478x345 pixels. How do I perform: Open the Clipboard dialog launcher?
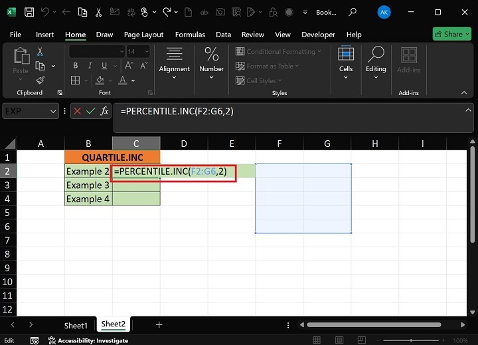point(60,93)
